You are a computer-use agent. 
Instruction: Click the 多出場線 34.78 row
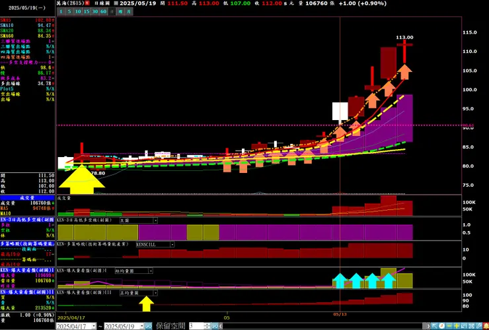point(28,84)
